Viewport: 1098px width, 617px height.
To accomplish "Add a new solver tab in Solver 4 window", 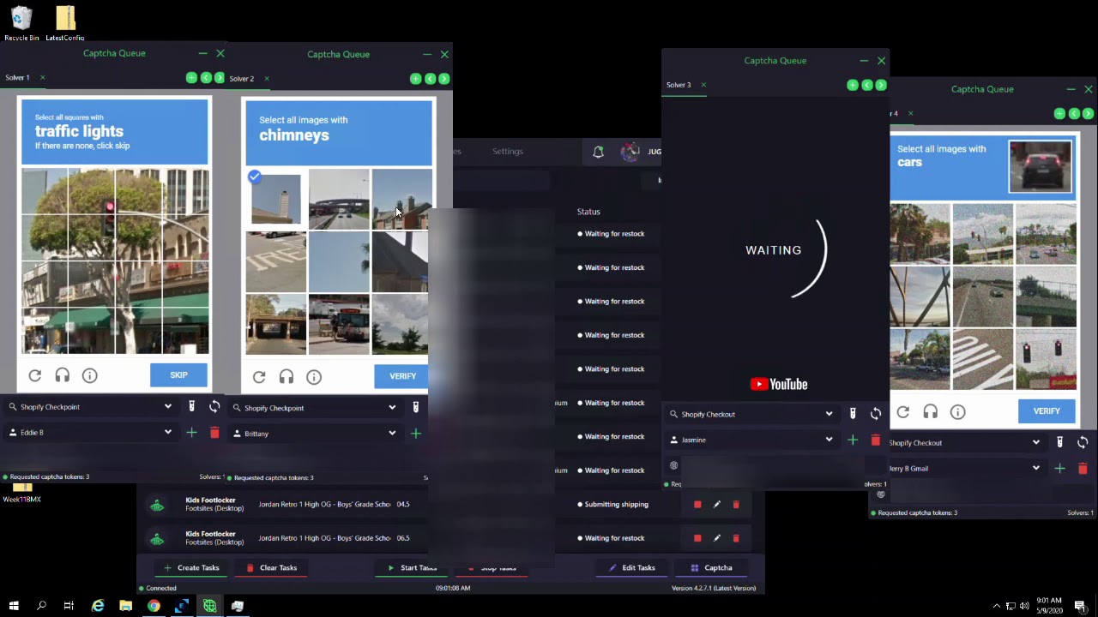I will (1059, 113).
